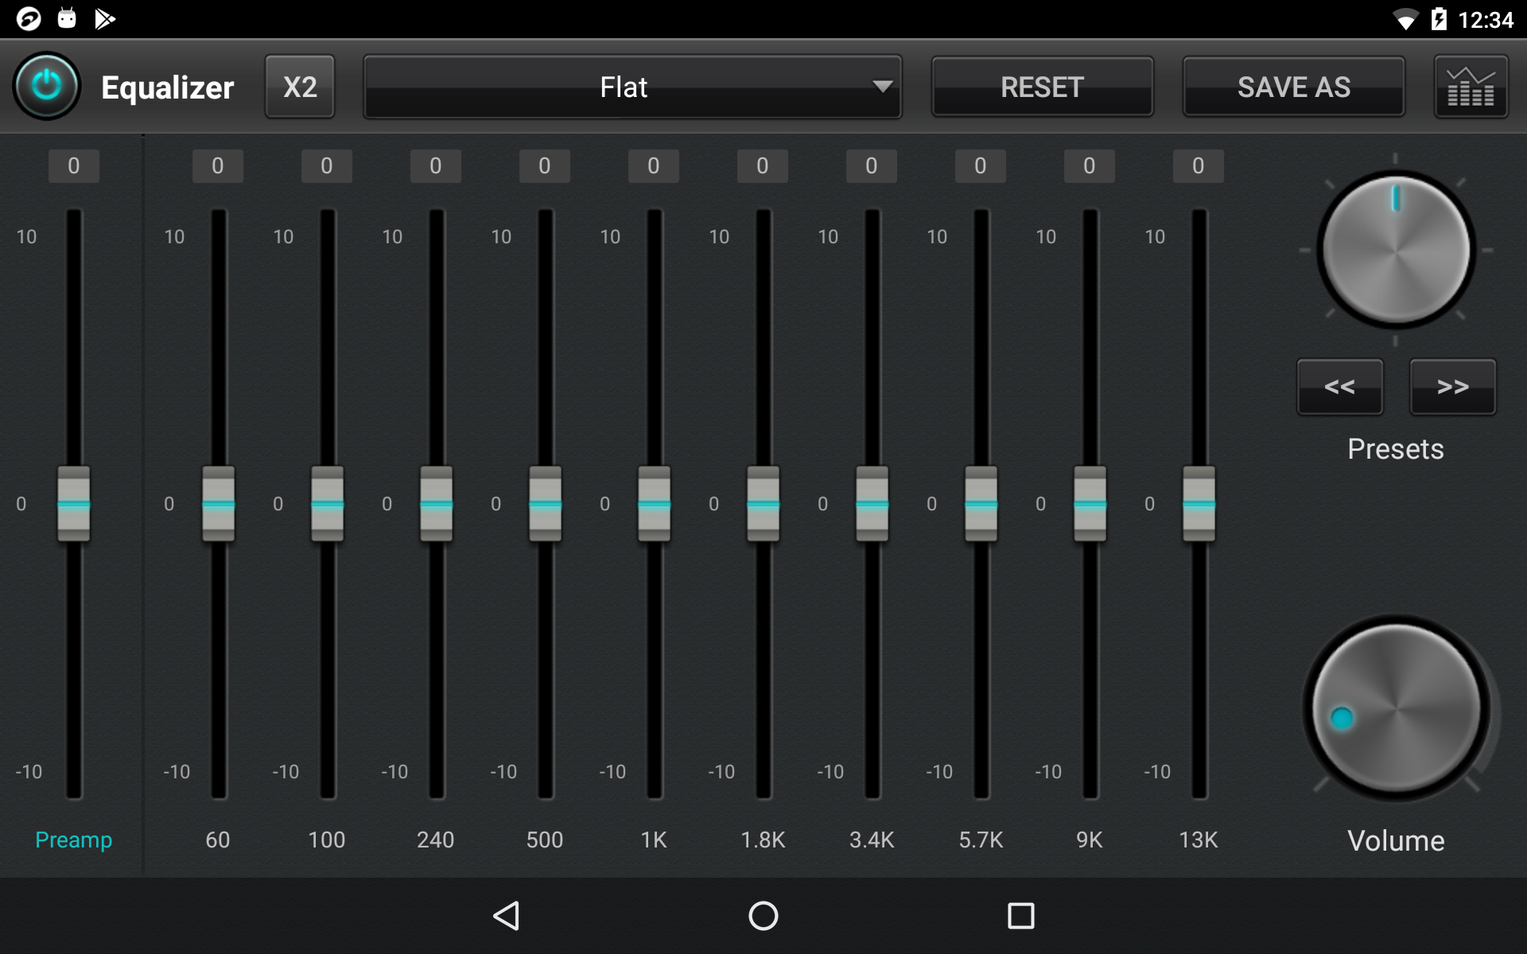Open the Flat preset dropdown

click(632, 87)
